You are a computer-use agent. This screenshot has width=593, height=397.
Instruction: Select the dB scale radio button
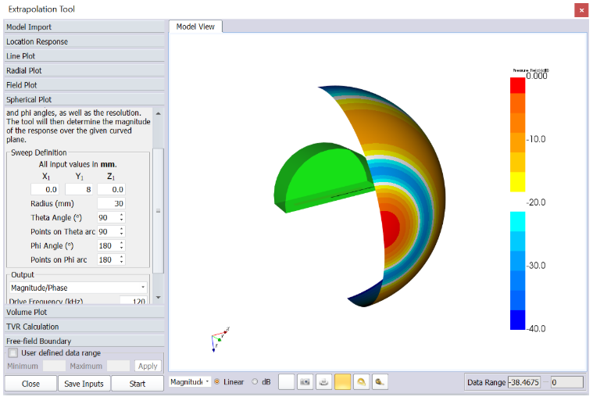click(x=255, y=382)
